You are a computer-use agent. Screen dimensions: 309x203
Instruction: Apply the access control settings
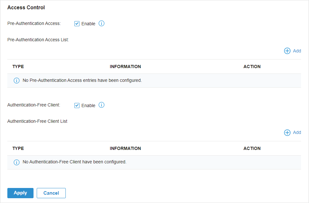point(20,193)
